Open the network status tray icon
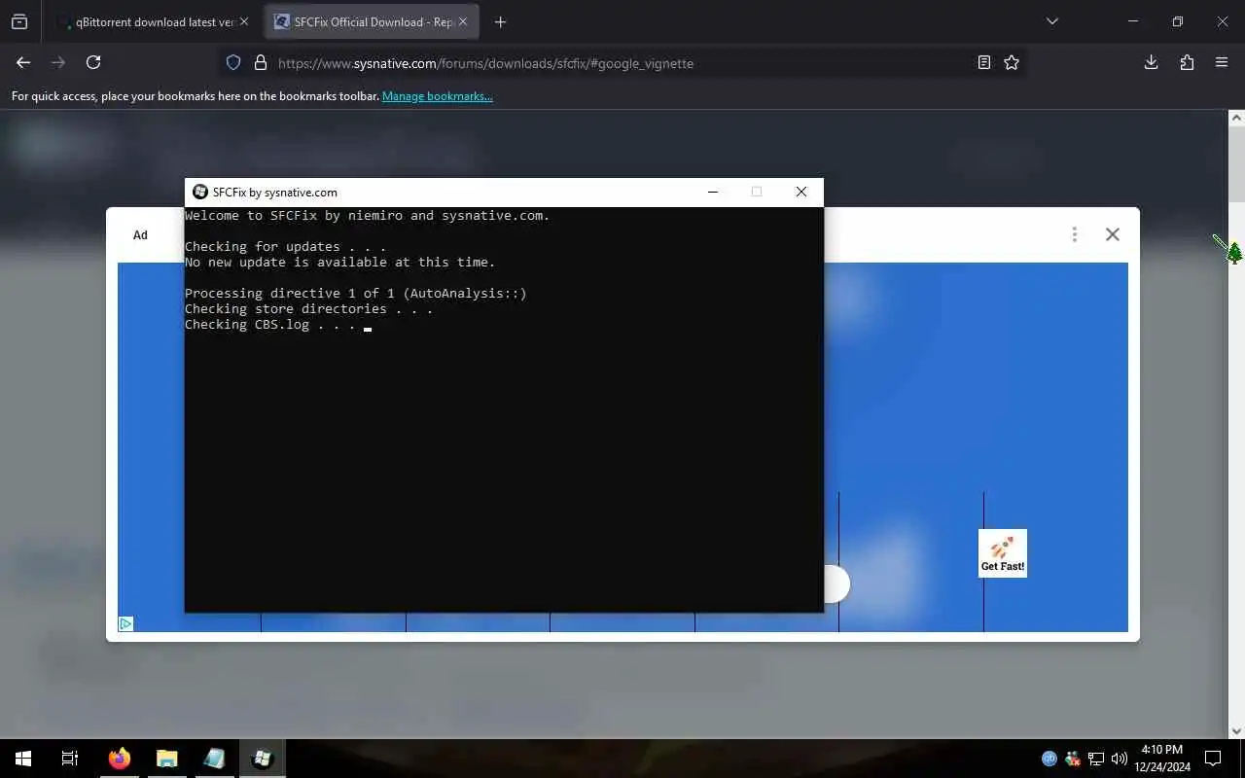Viewport: 1245px width, 778px height. pyautogui.click(x=1096, y=759)
